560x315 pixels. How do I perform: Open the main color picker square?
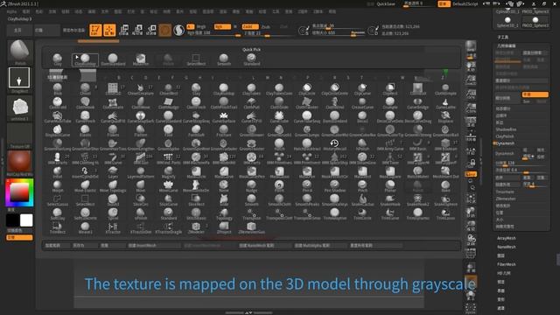click(x=19, y=192)
